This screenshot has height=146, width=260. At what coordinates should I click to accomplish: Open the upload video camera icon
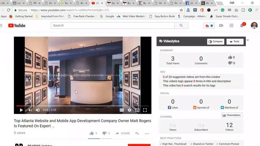(x=221, y=26)
